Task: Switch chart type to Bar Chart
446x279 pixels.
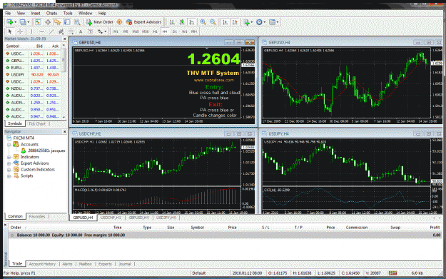Action: point(172,22)
